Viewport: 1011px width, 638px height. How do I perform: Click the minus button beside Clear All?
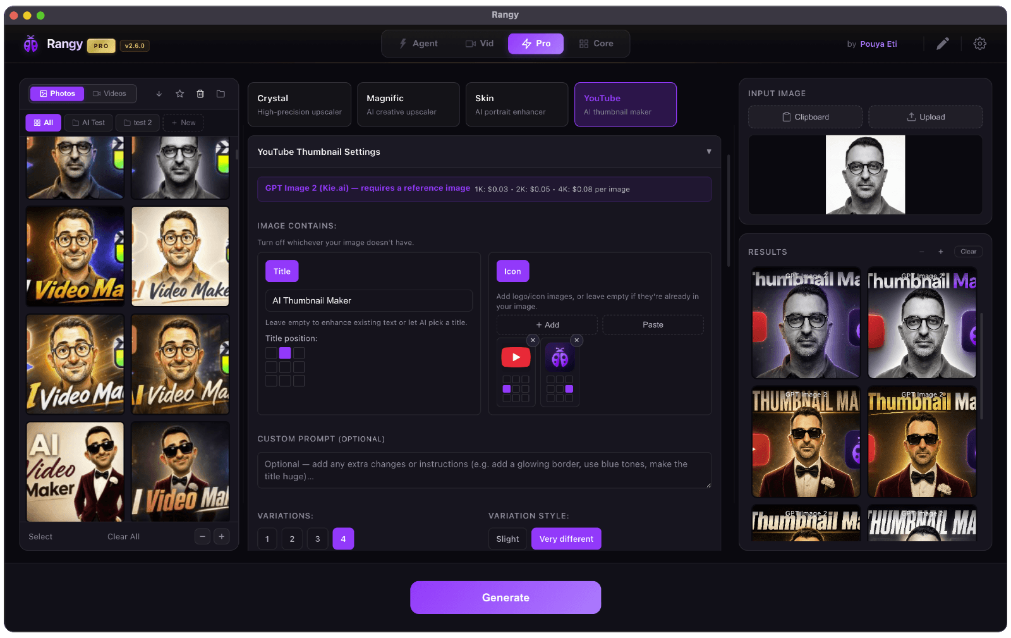[x=202, y=536]
